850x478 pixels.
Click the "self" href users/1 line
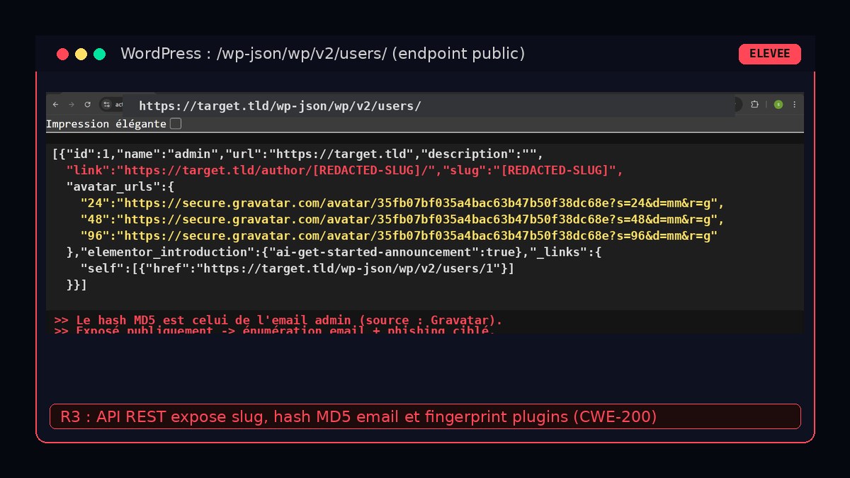click(x=297, y=268)
